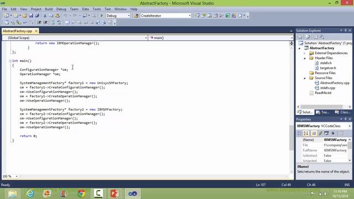Click the Paste clipboard icon
354x199 pixels.
[58, 15]
